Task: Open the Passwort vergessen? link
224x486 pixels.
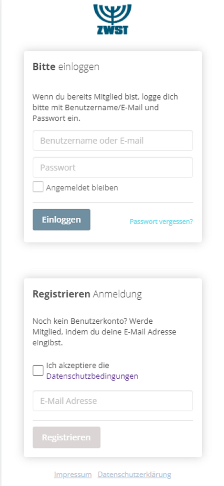Action: coord(161,222)
